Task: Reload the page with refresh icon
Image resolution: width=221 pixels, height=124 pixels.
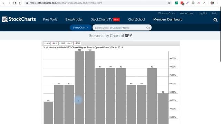Action: pos(15,3)
